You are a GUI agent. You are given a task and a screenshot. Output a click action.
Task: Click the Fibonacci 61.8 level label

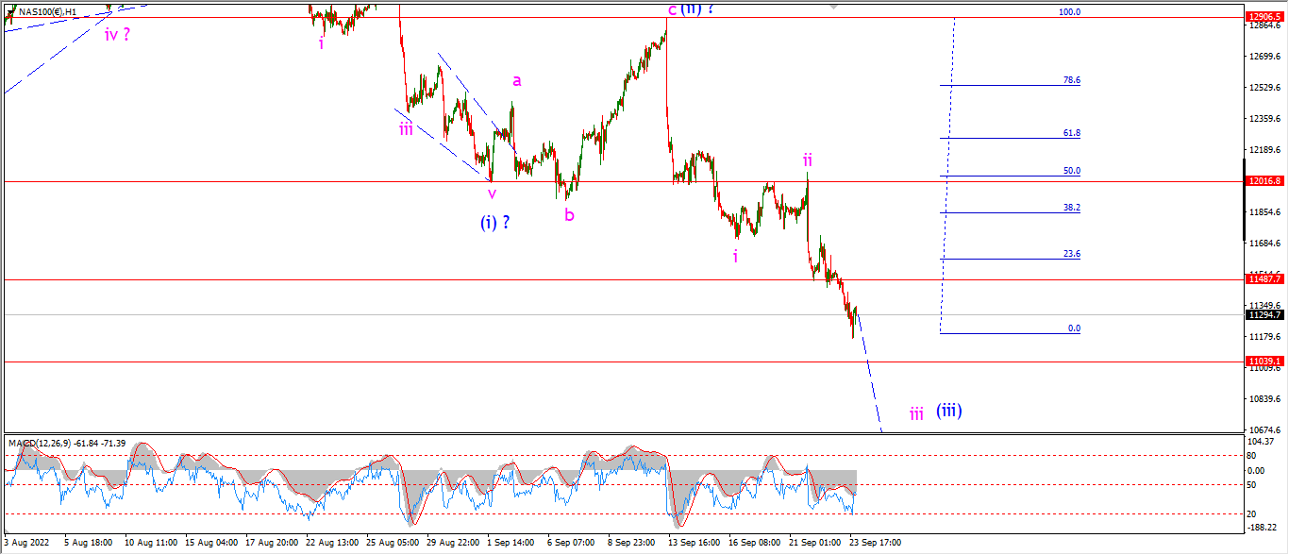point(1071,133)
